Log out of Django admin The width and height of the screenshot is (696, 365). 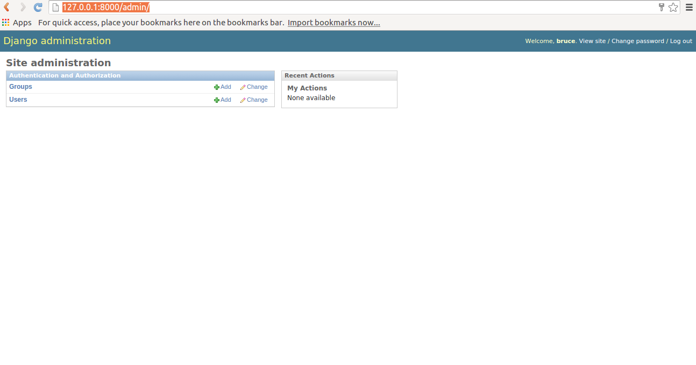coord(681,41)
